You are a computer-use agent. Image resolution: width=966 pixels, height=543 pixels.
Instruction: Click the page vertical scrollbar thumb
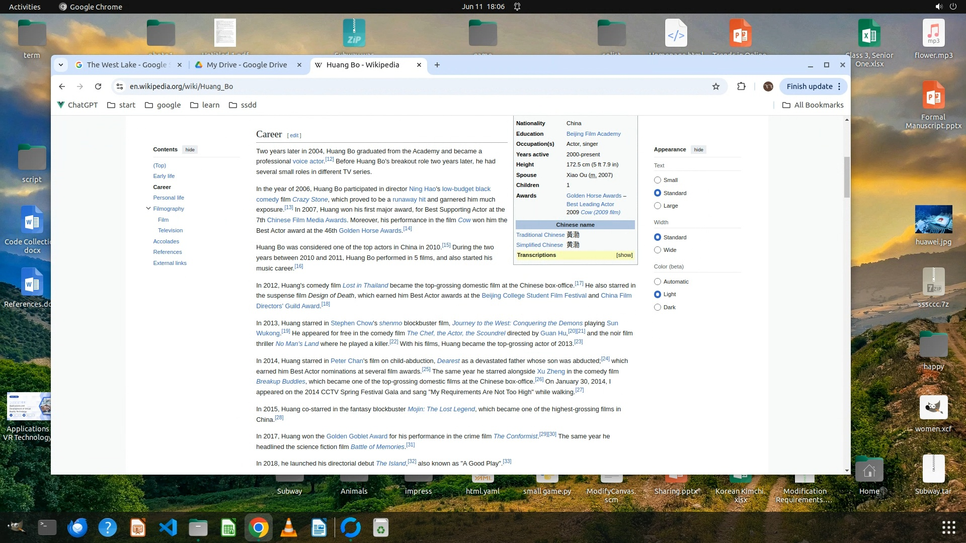coord(847,177)
